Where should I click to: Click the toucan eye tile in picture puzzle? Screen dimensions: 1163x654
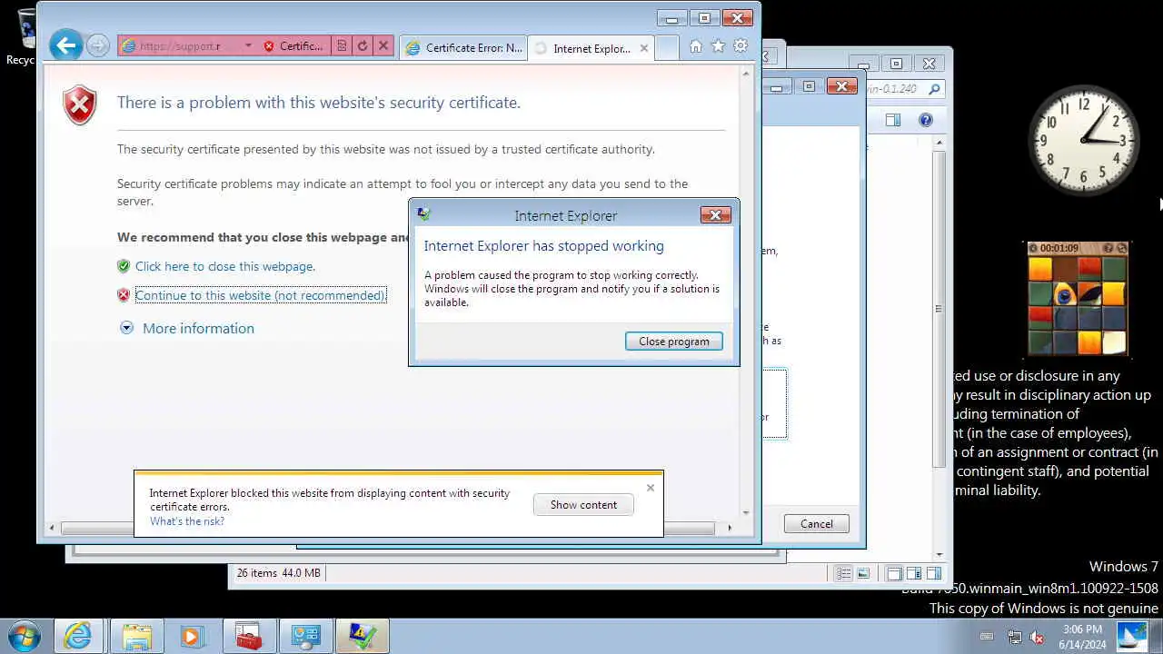point(1065,293)
